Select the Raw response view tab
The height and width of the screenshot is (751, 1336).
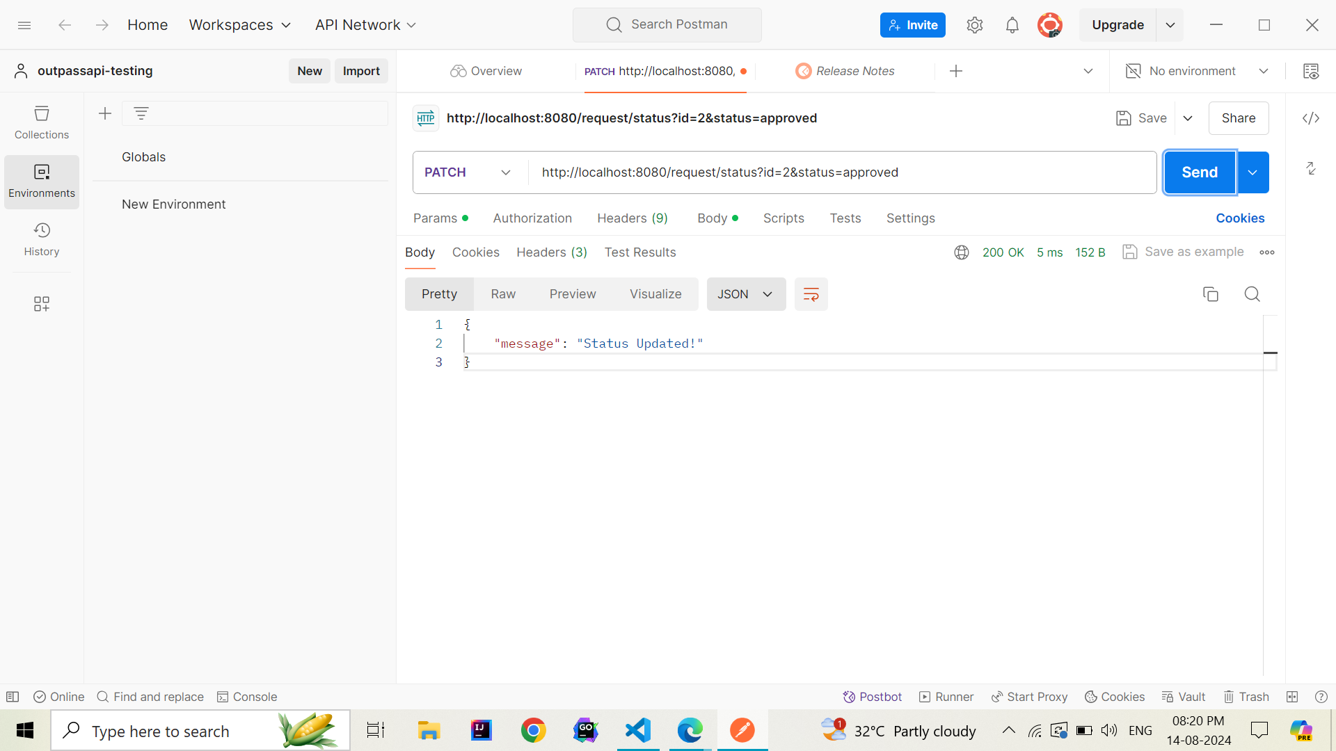point(503,294)
